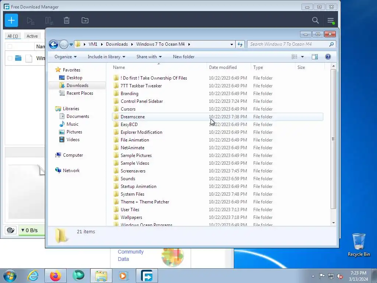Select the Dreamscene folder
Screen dimensions: 377x283
coord(217,117)
